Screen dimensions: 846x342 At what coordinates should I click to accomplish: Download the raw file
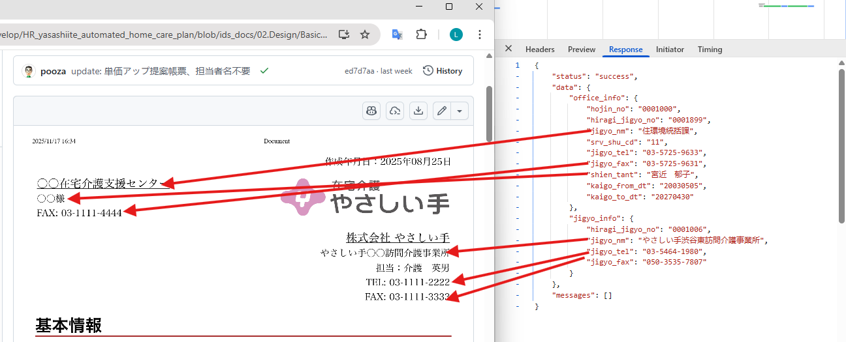click(x=418, y=111)
